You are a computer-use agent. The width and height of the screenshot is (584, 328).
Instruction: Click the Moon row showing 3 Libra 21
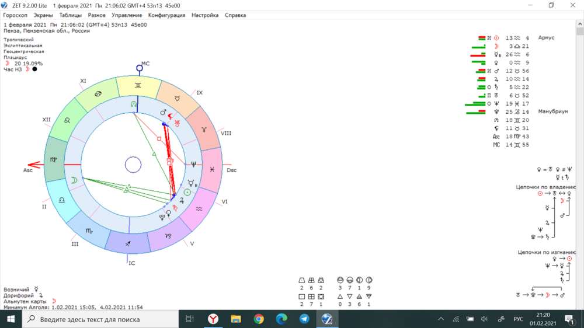click(x=500, y=46)
